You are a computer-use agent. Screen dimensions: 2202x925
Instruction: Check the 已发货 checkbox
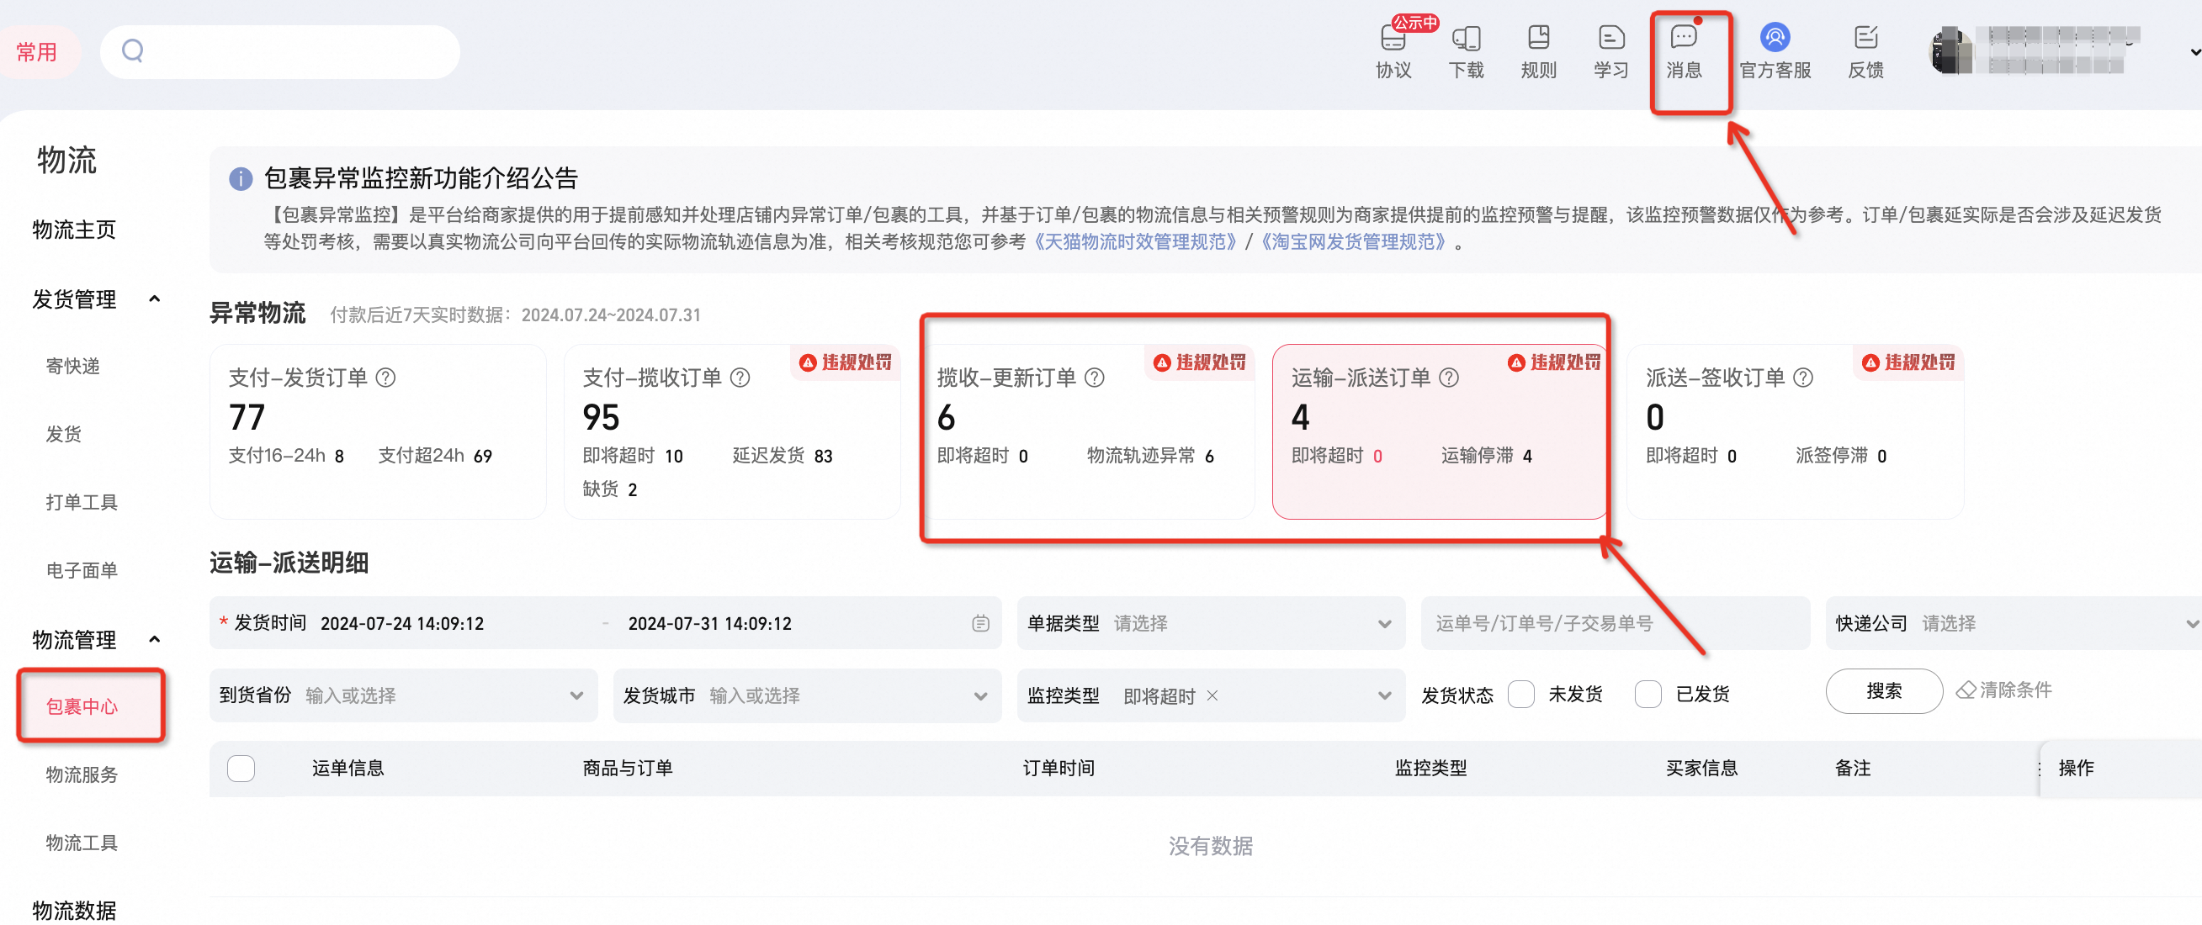click(x=1648, y=695)
